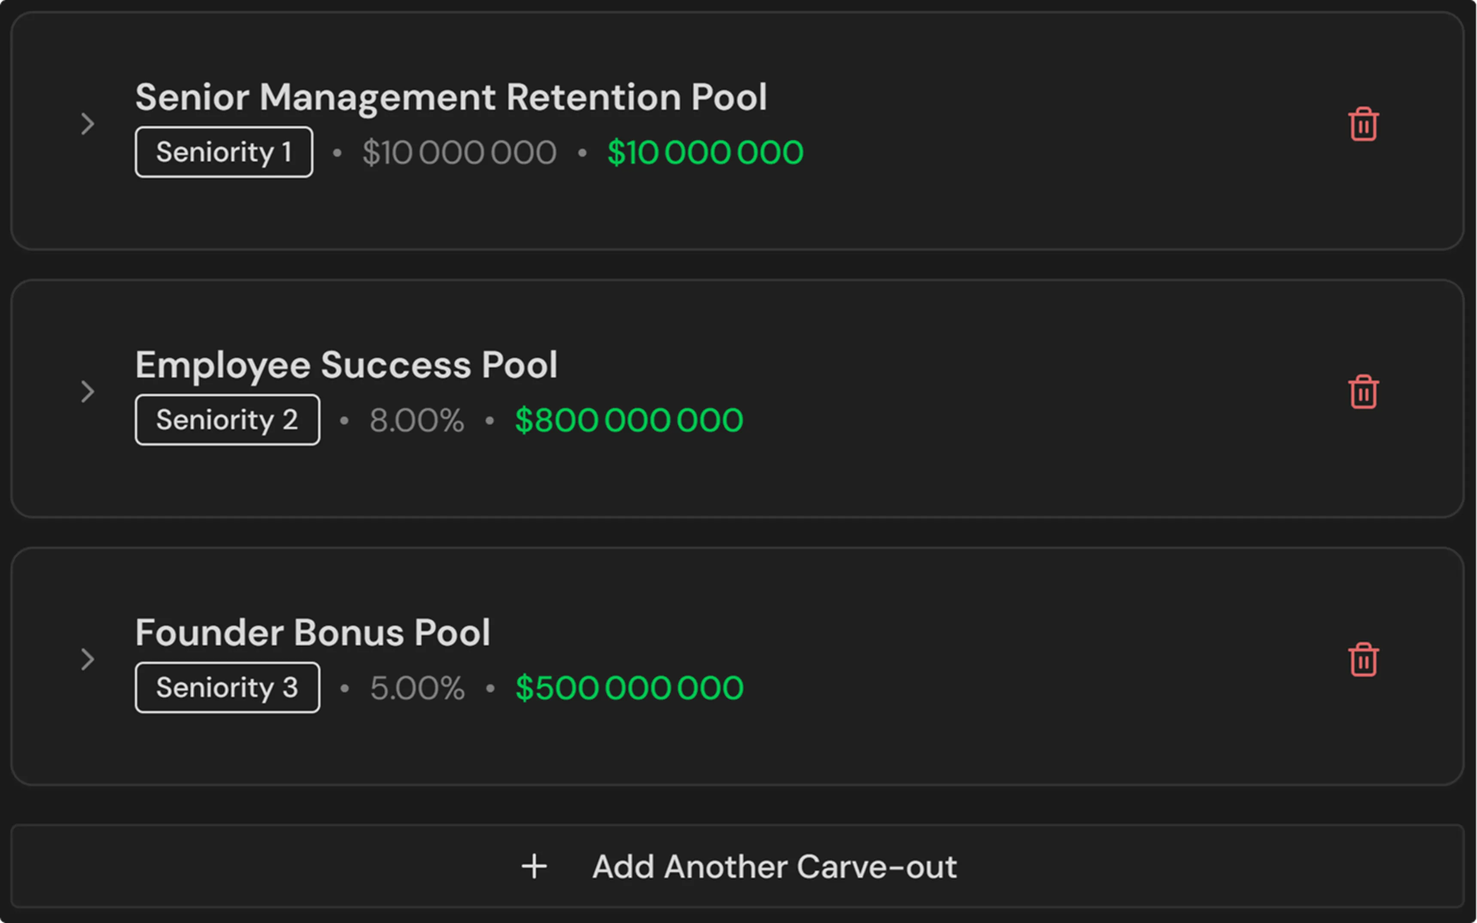Click the Seniority 2 badge

coord(227,420)
